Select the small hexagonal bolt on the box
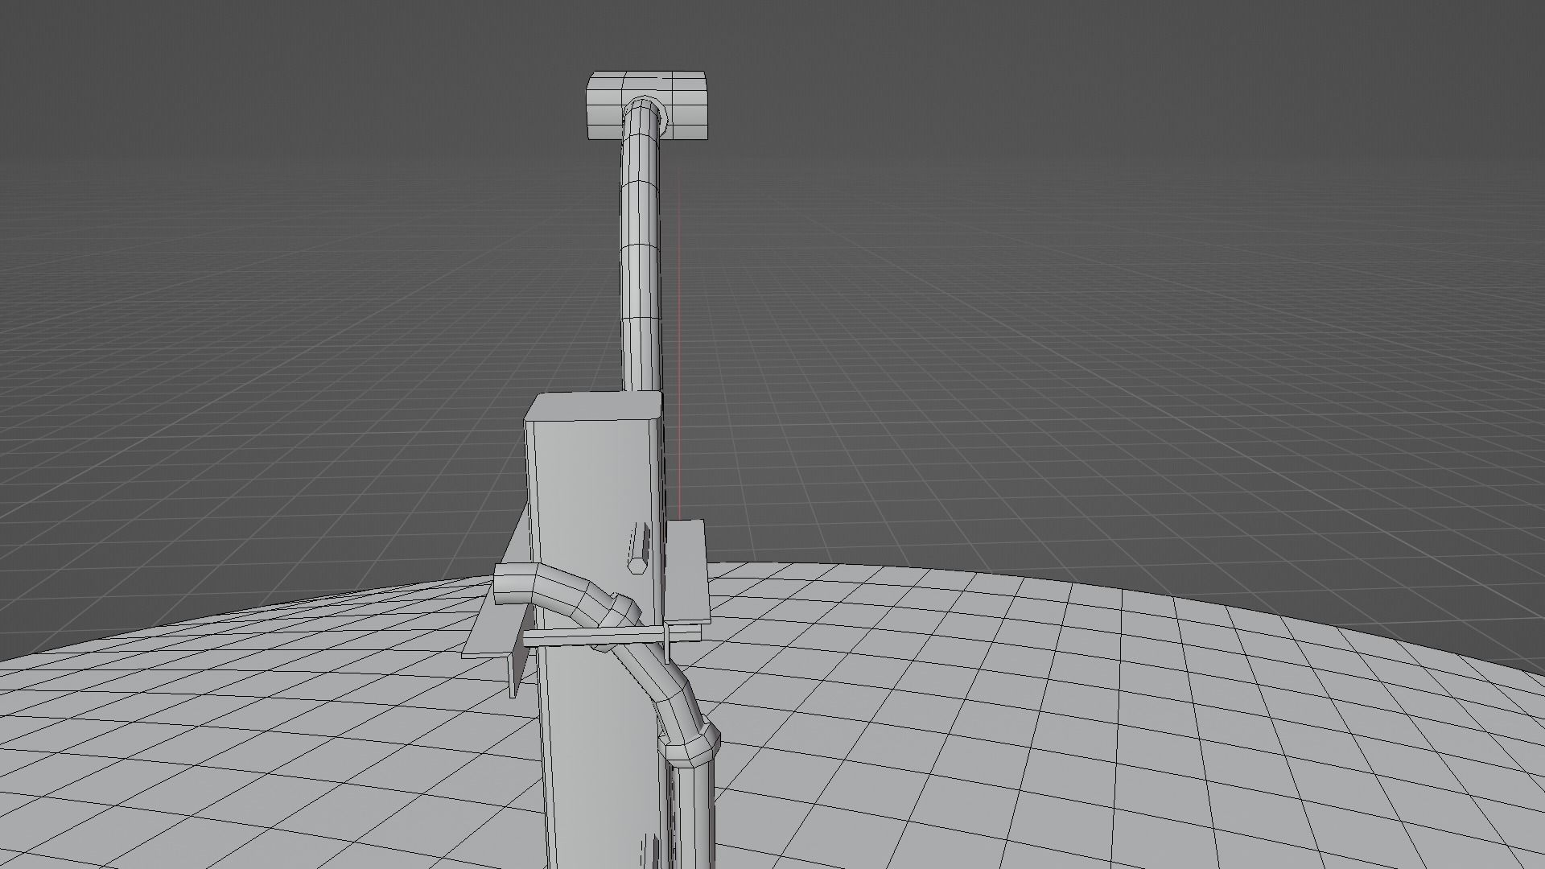The width and height of the screenshot is (1545, 869). pyautogui.click(x=639, y=547)
